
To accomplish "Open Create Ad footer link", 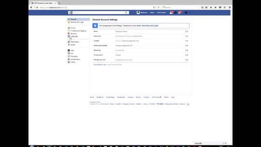I will (x=100, y=97).
